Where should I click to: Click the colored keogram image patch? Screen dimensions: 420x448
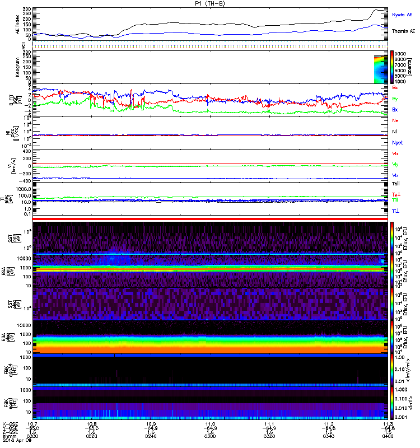click(381, 69)
